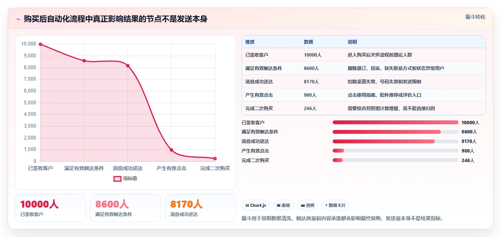Viewport: 501px width, 237px height.
Task: Click the 246人 value beside the progress bar
Action: (x=468, y=160)
